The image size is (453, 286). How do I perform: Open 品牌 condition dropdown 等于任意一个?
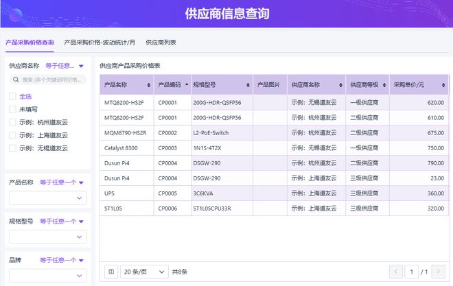[x=62, y=261]
